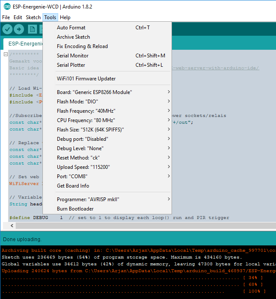Click 'Sketch uses 236469 bytes' console line
The height and width of the screenshot is (299, 276).
click(122, 257)
